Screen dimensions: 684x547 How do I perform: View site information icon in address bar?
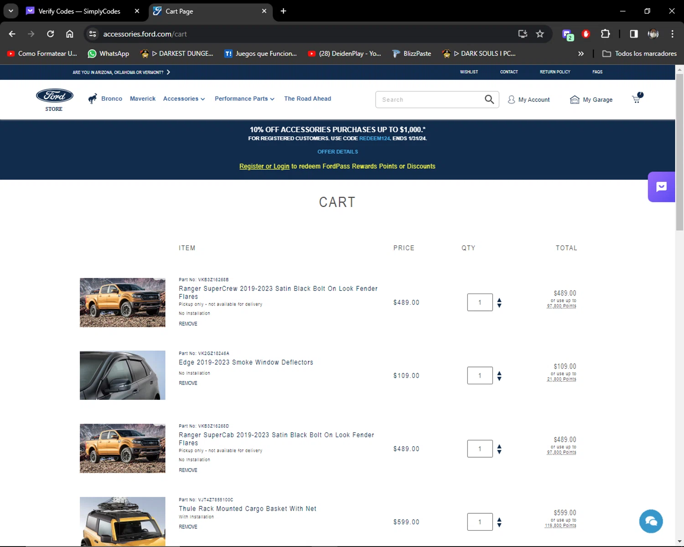[93, 34]
